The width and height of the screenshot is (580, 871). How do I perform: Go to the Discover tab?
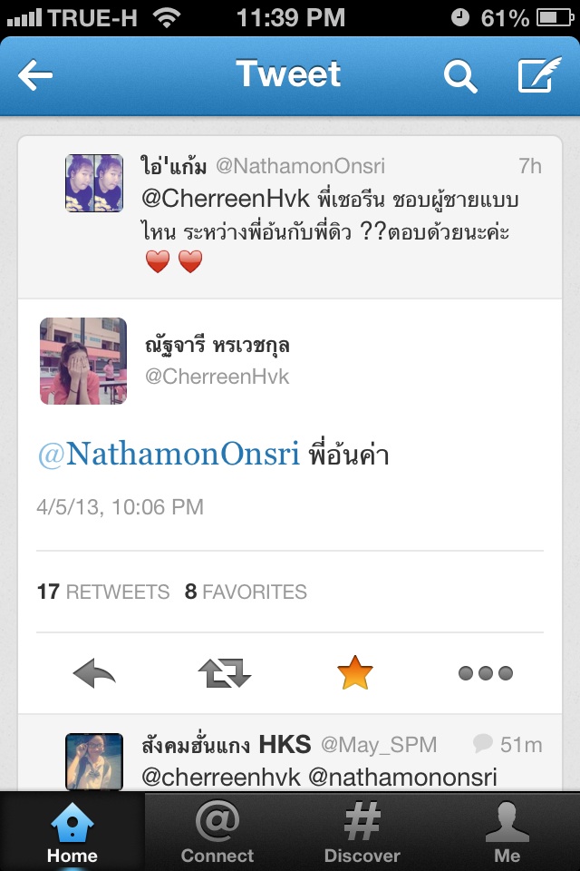pos(362,832)
